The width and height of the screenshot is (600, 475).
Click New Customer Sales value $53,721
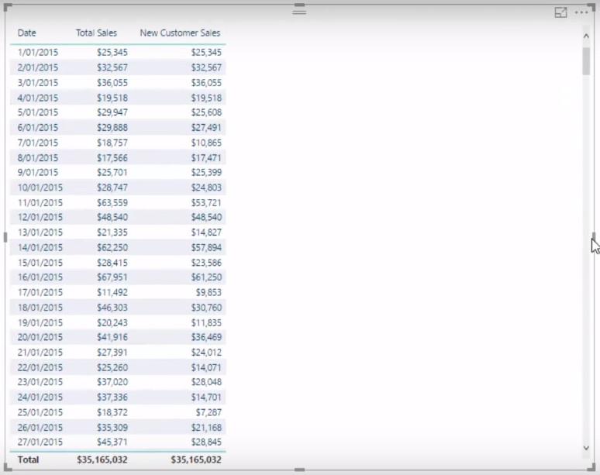coord(206,202)
